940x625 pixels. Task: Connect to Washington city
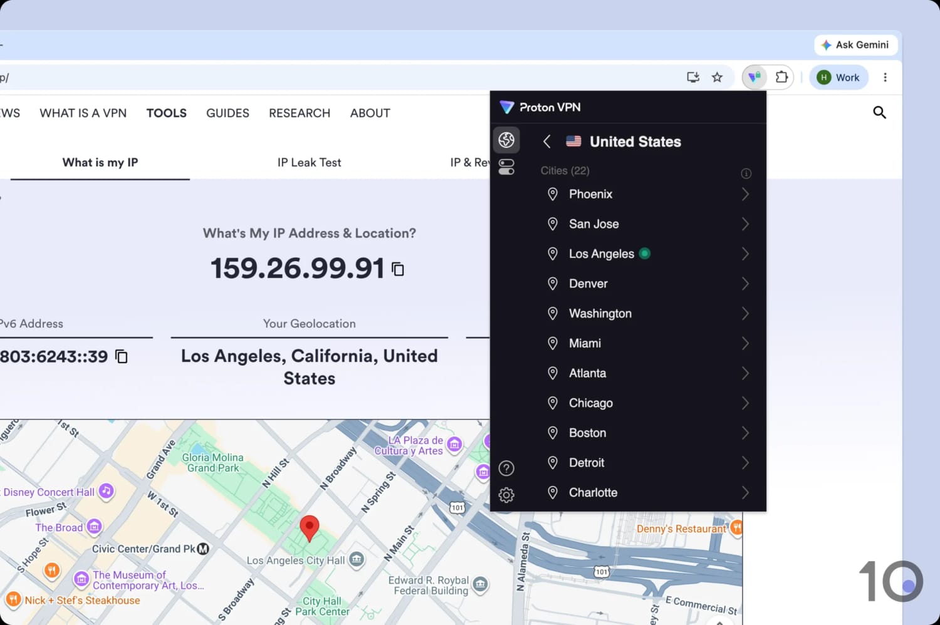pyautogui.click(x=600, y=314)
